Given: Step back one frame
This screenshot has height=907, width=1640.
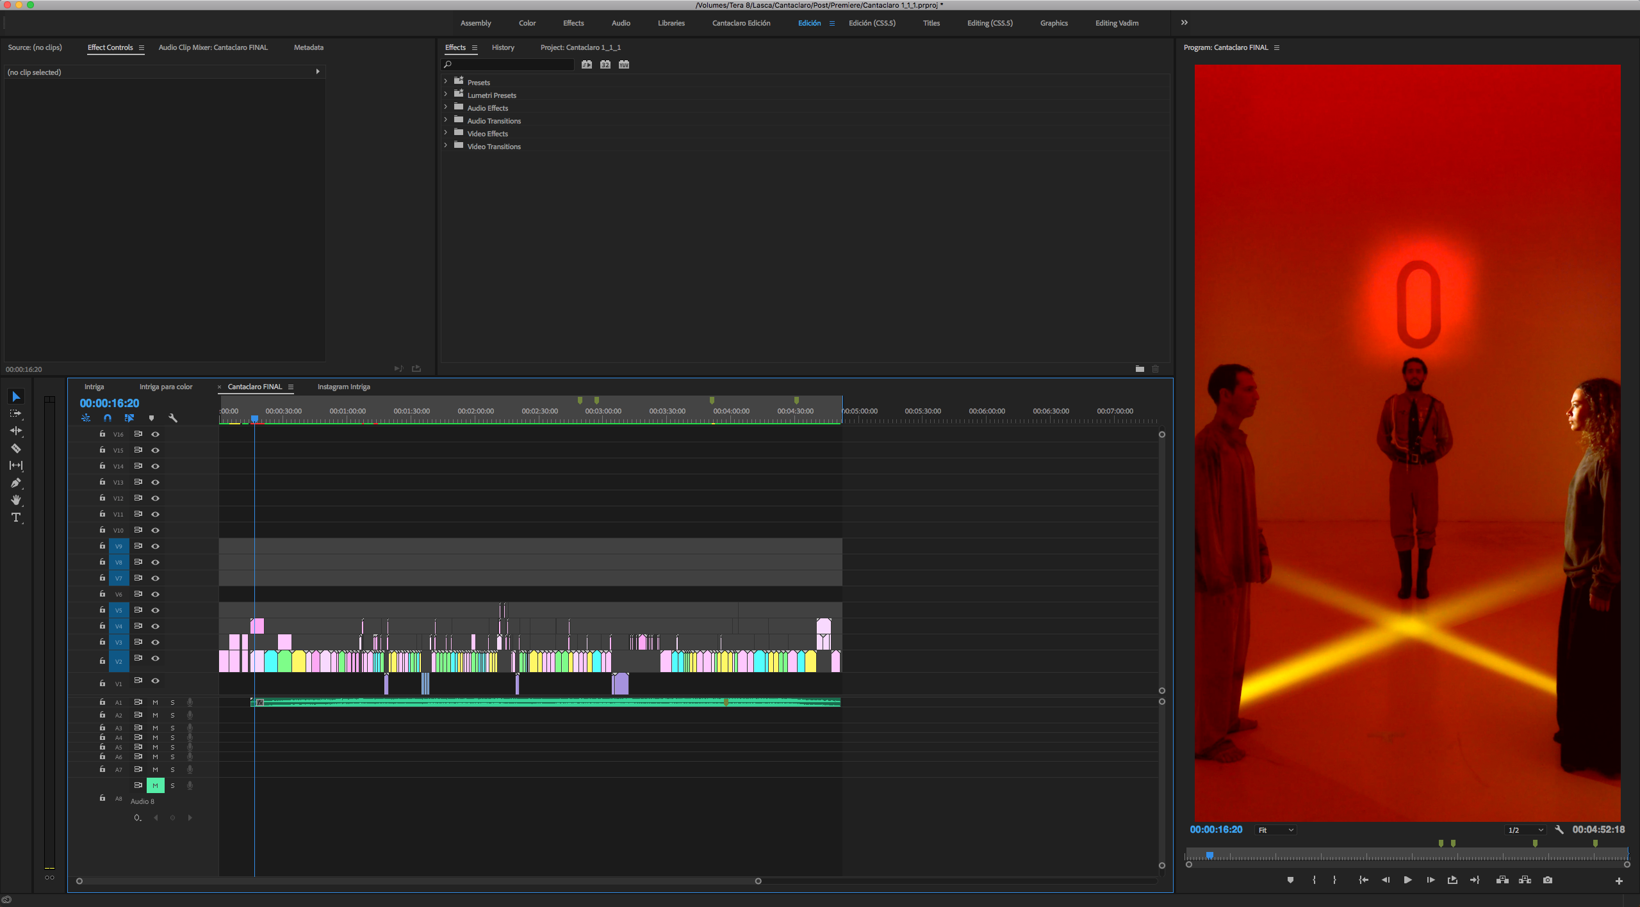Looking at the screenshot, I should click(1386, 880).
